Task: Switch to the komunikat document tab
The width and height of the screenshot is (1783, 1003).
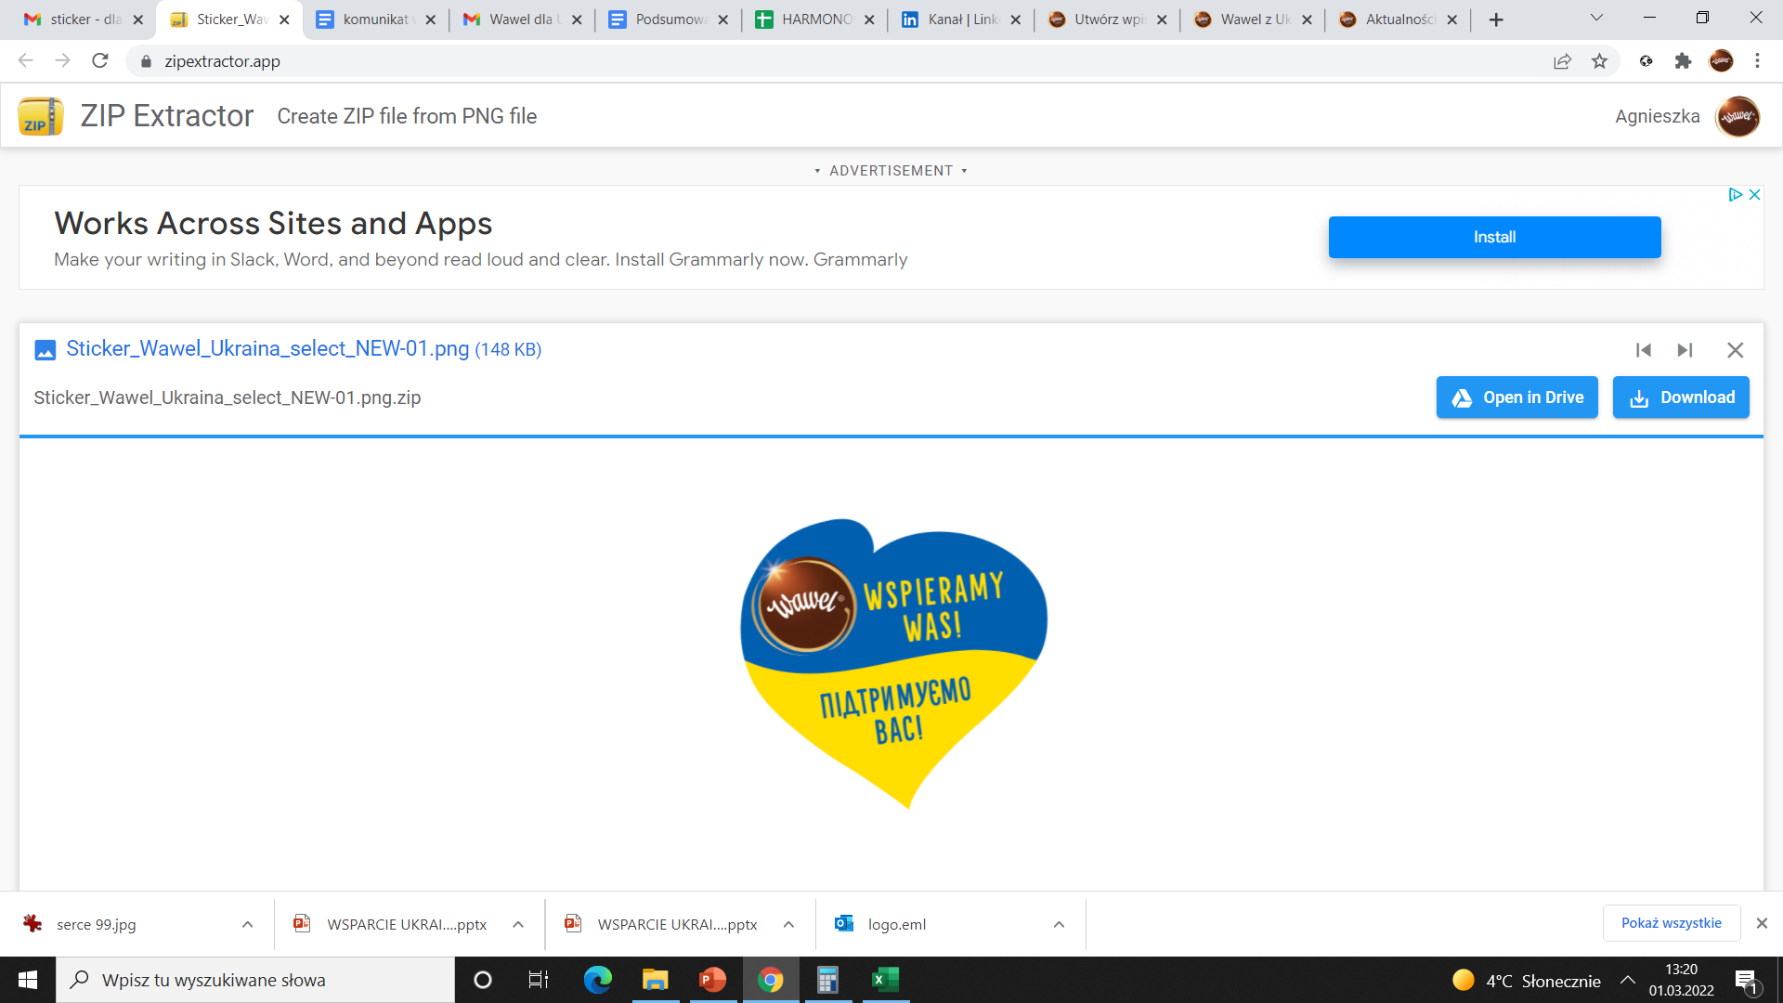Action: (x=373, y=20)
